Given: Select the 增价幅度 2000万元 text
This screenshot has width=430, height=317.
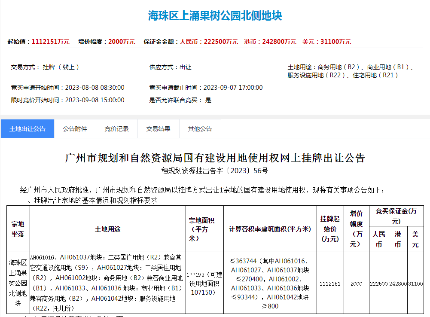Looking at the screenshot, I should point(105,42).
